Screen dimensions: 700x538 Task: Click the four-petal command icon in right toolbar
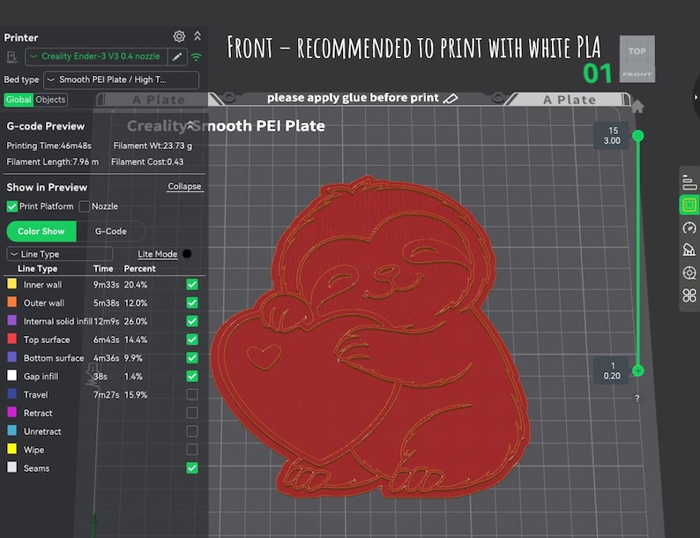689,295
